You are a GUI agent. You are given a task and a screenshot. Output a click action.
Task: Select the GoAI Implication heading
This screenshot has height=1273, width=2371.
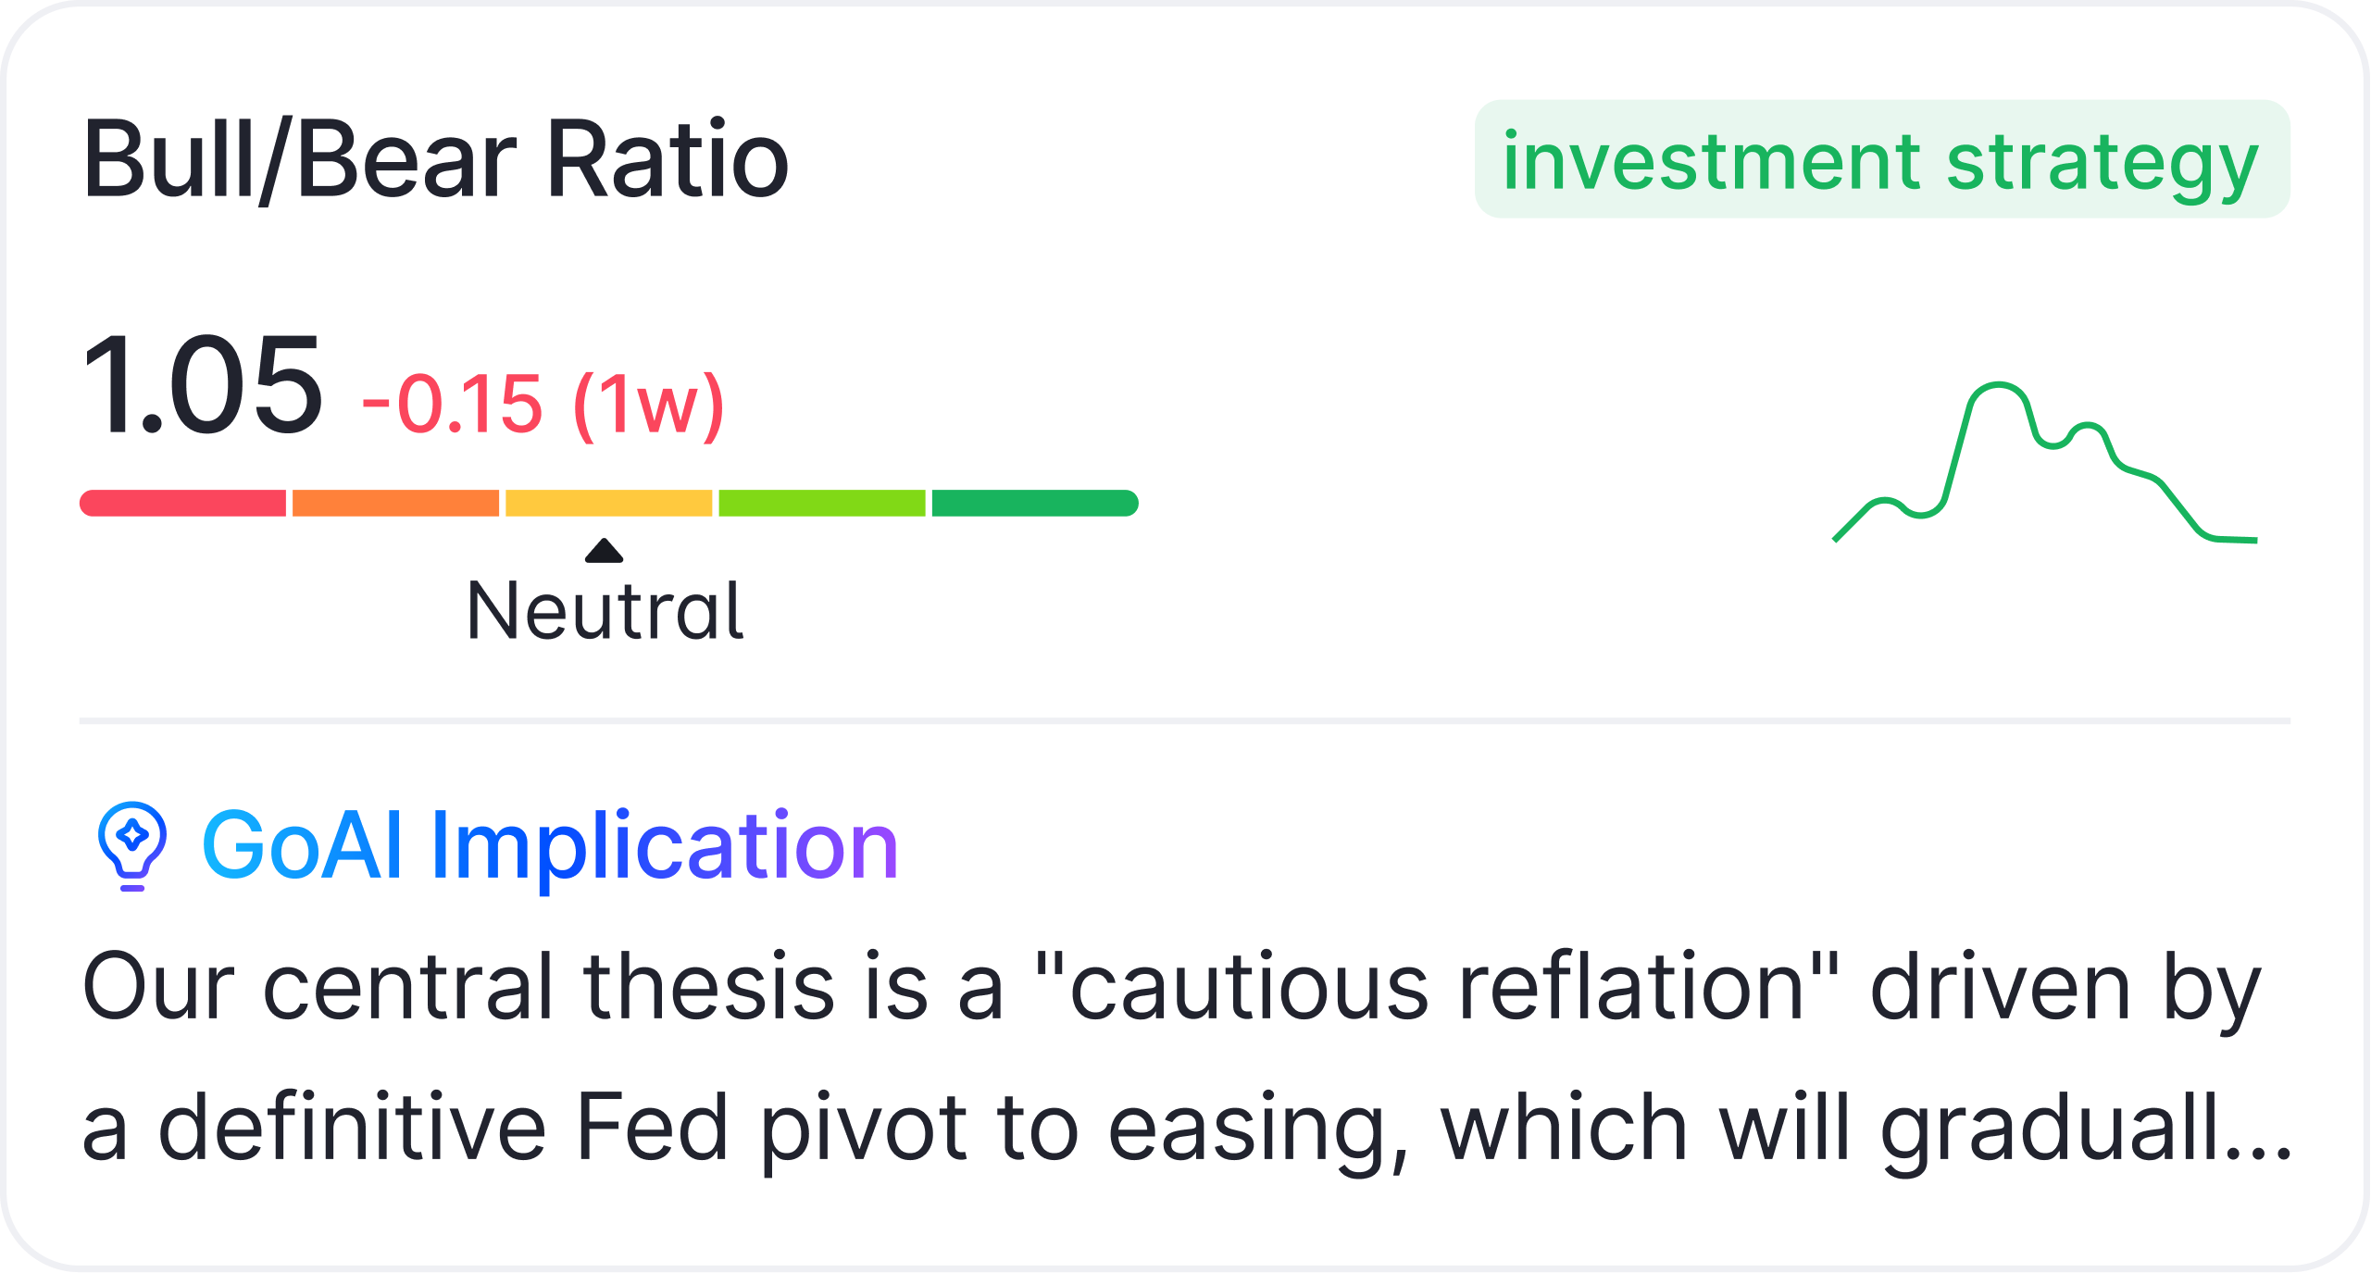click(x=550, y=844)
